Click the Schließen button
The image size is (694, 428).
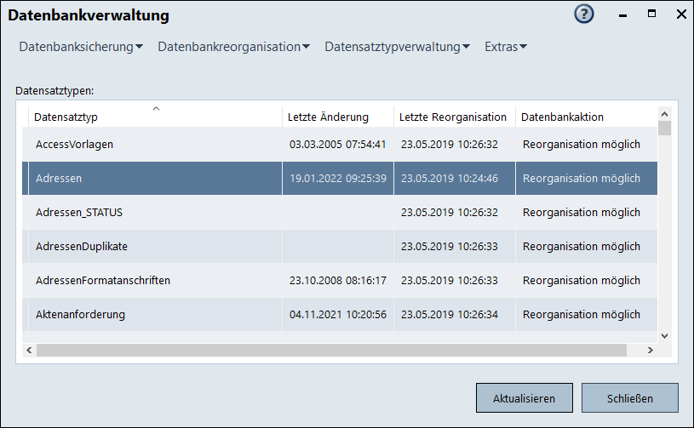[x=629, y=398]
